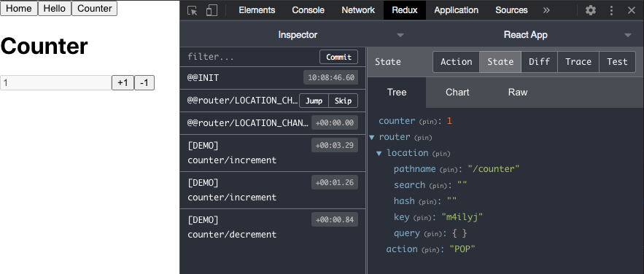
Task: Focus the action filter input field
Action: (251, 57)
